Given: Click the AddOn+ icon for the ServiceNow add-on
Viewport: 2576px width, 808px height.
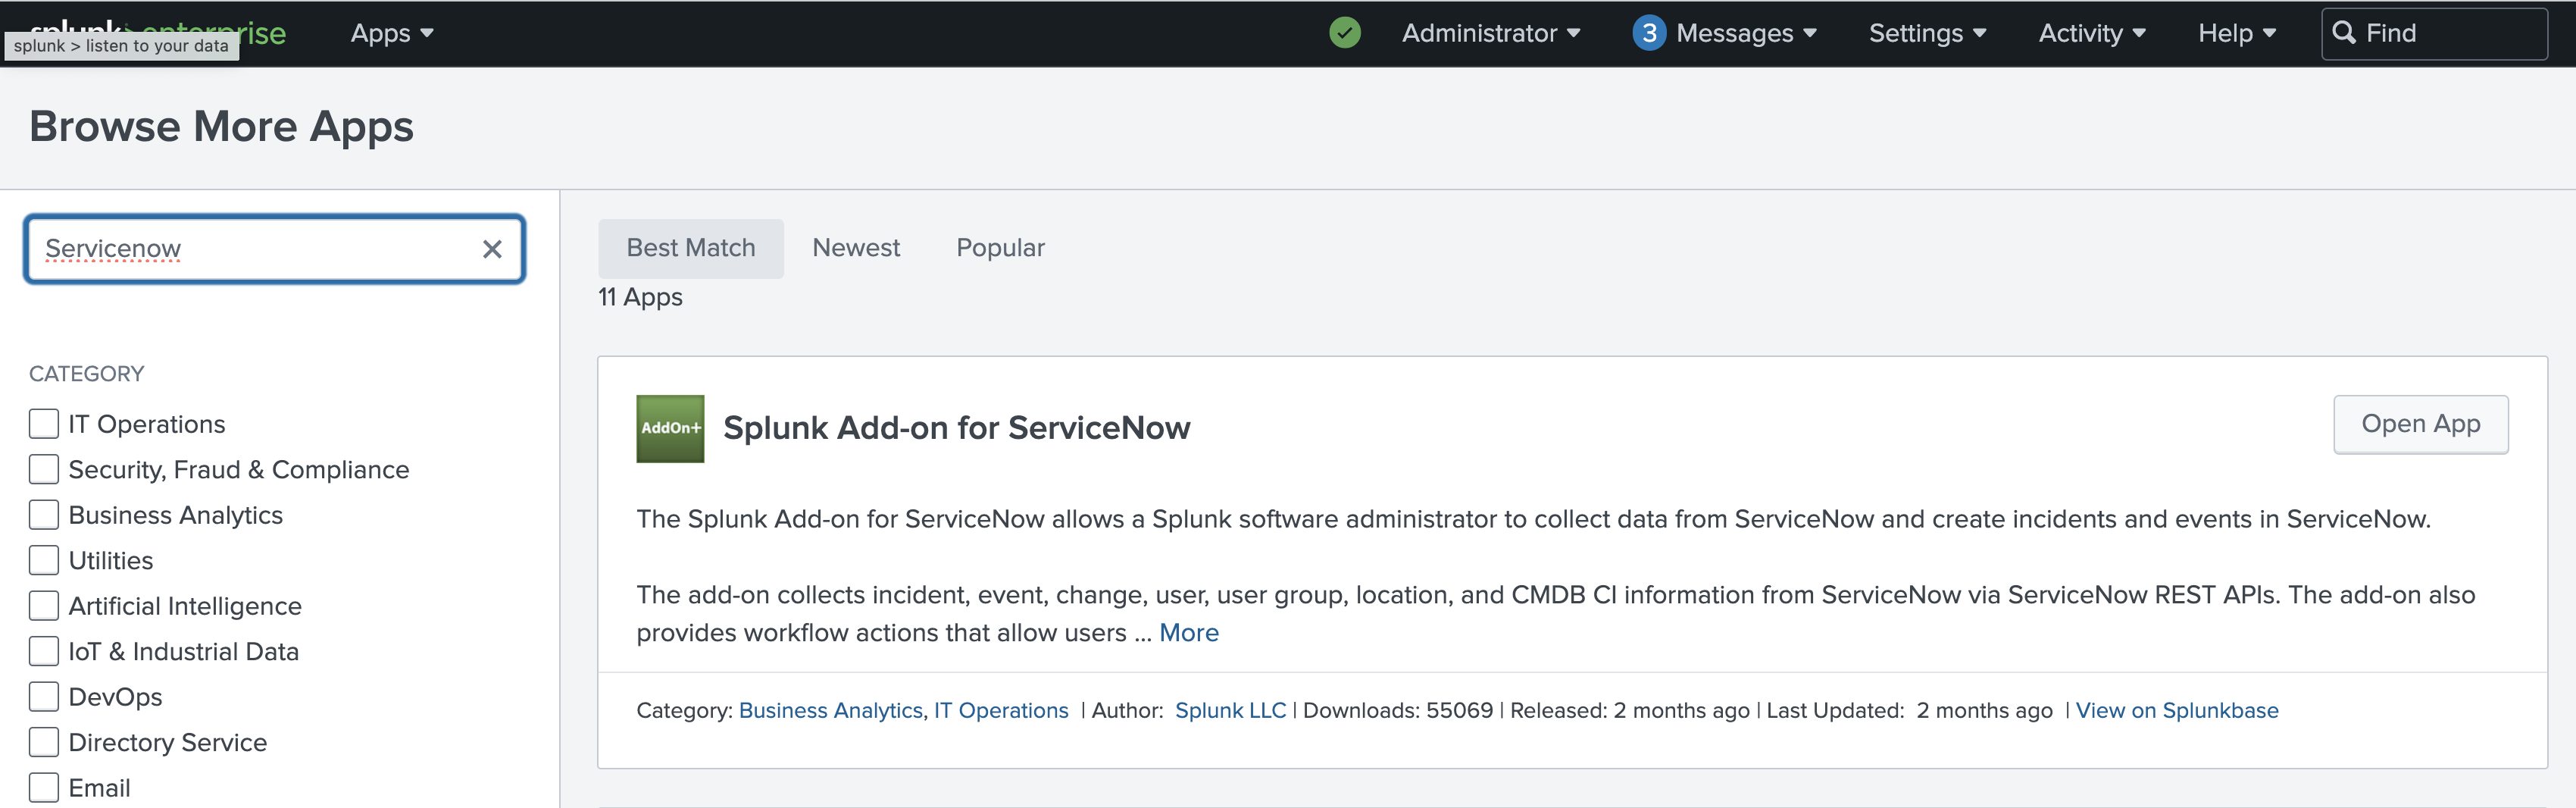Looking at the screenshot, I should tap(670, 428).
